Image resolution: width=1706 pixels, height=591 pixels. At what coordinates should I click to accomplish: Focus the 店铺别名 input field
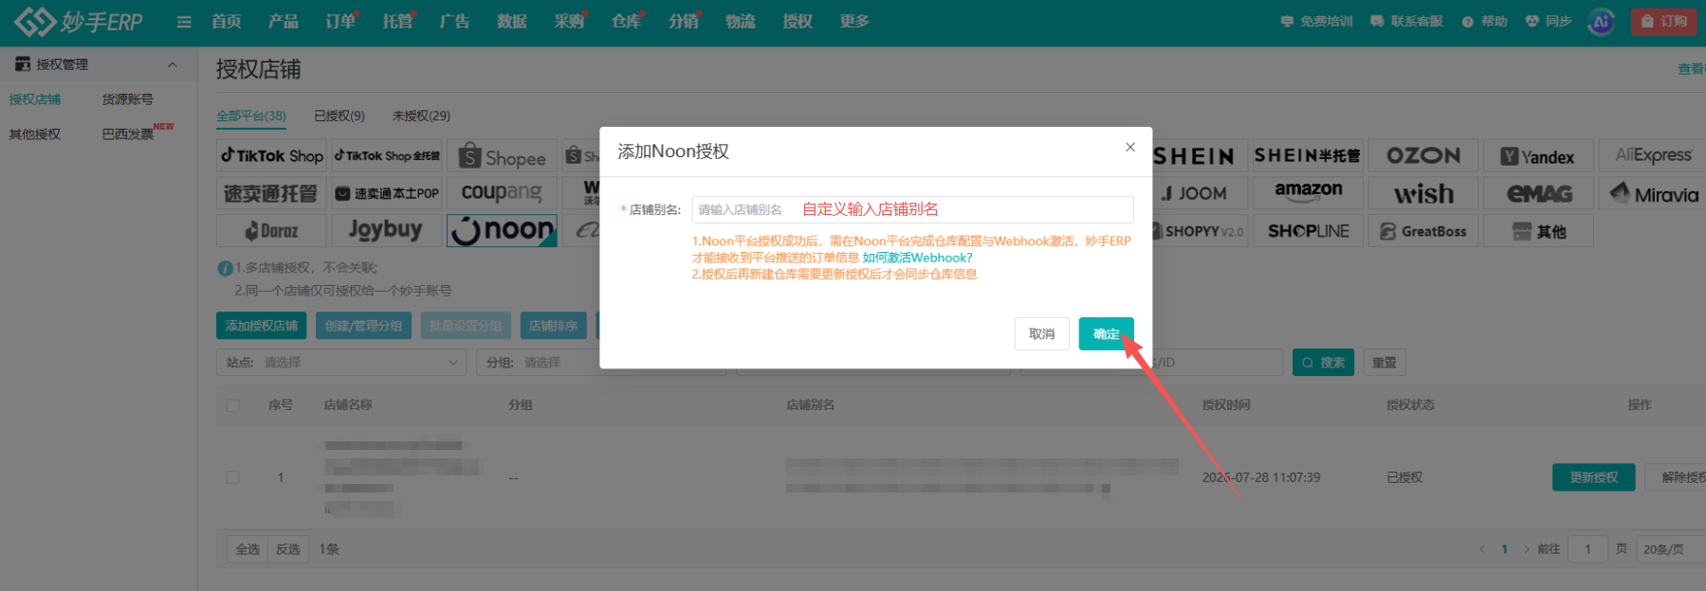pos(912,209)
